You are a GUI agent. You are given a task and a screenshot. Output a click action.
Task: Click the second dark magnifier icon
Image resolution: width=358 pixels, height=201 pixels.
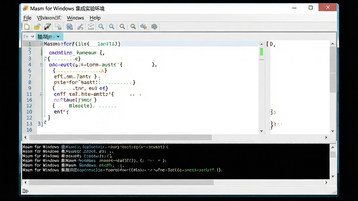[x=133, y=27]
